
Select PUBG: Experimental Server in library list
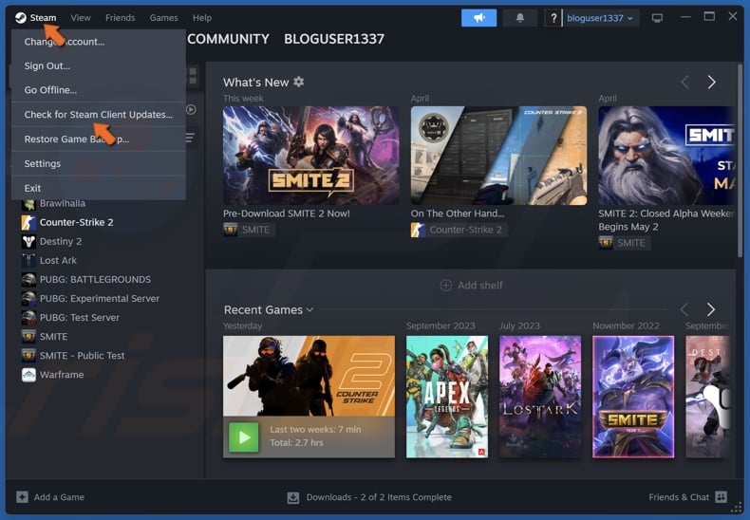(x=100, y=299)
